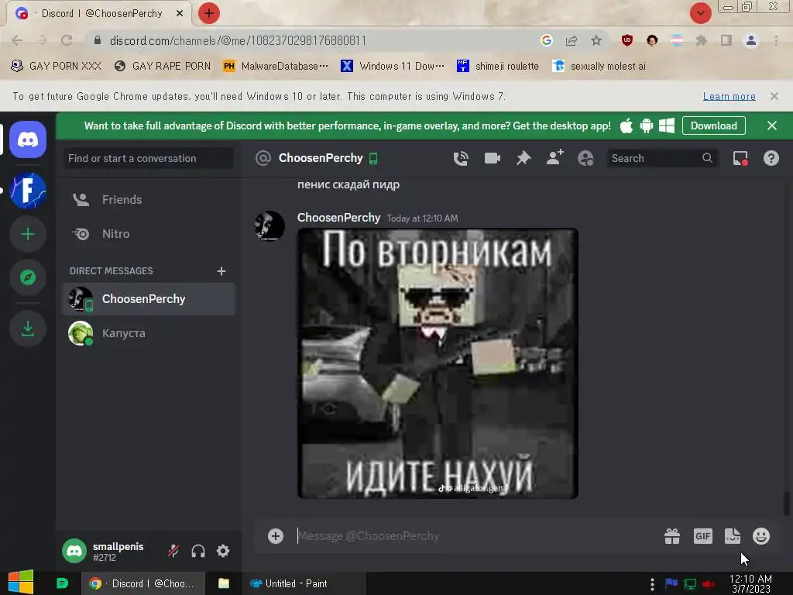The width and height of the screenshot is (793, 595).
Task: Click the upload attachment plus button
Action: tap(276, 536)
